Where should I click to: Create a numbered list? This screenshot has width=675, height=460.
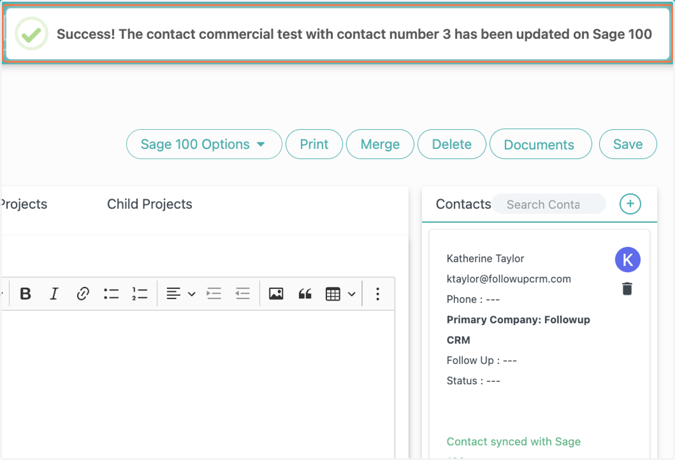(x=140, y=294)
